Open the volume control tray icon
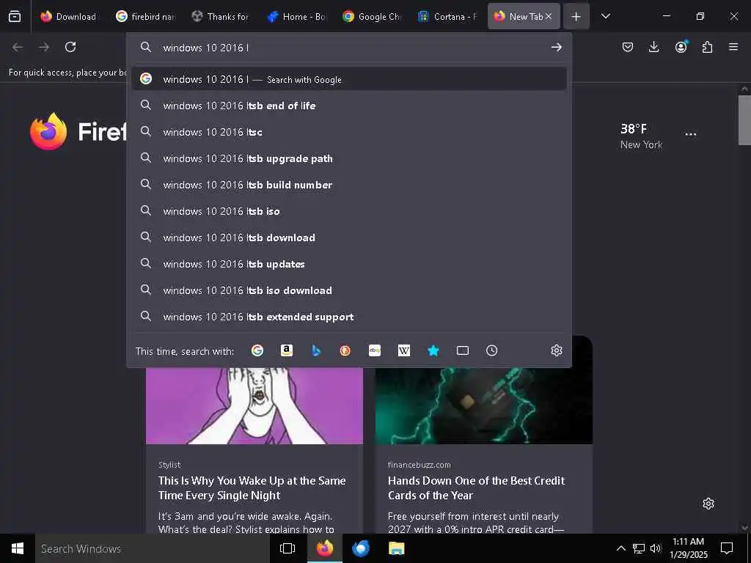Viewport: 751px width, 563px height. (x=656, y=548)
